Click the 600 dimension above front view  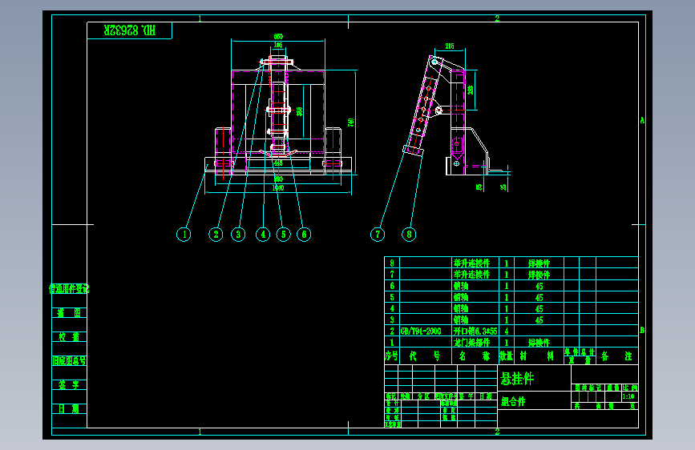tap(278, 36)
